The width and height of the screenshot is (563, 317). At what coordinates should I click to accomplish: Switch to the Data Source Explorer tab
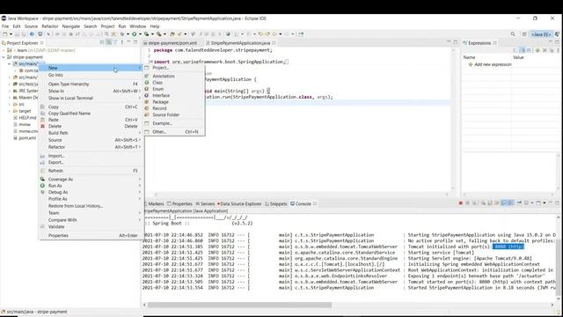coord(239,203)
